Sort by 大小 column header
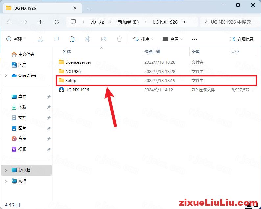Screen dimensions: 261x209 (235, 51)
